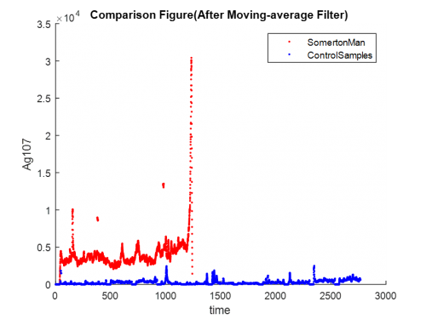Click the 3000 x-axis tick label
Viewport: 426px width, 319px height.
(385, 296)
